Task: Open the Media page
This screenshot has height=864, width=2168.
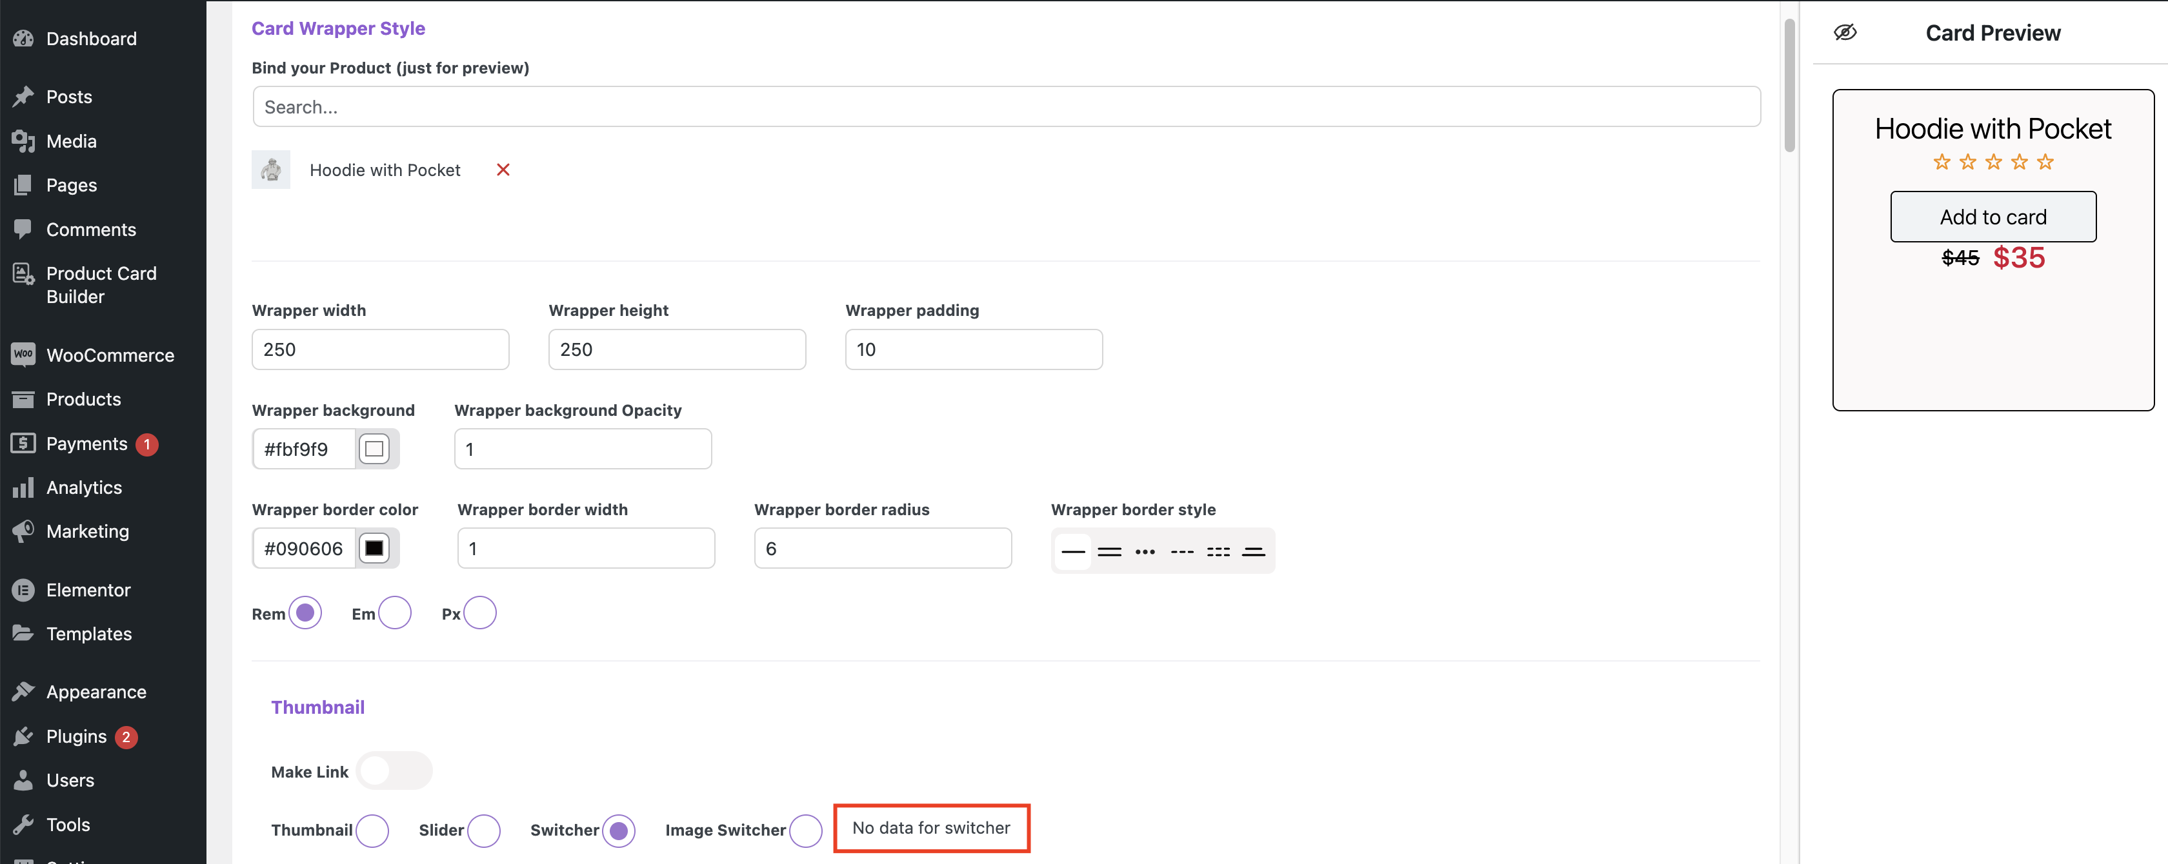Action: pos(71,141)
